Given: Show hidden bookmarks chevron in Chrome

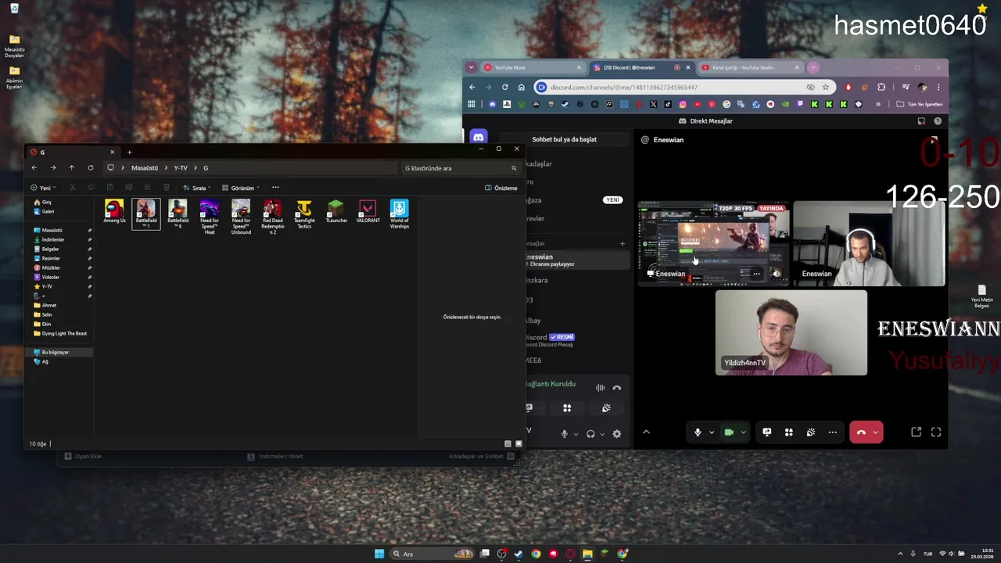Looking at the screenshot, I should [x=878, y=104].
